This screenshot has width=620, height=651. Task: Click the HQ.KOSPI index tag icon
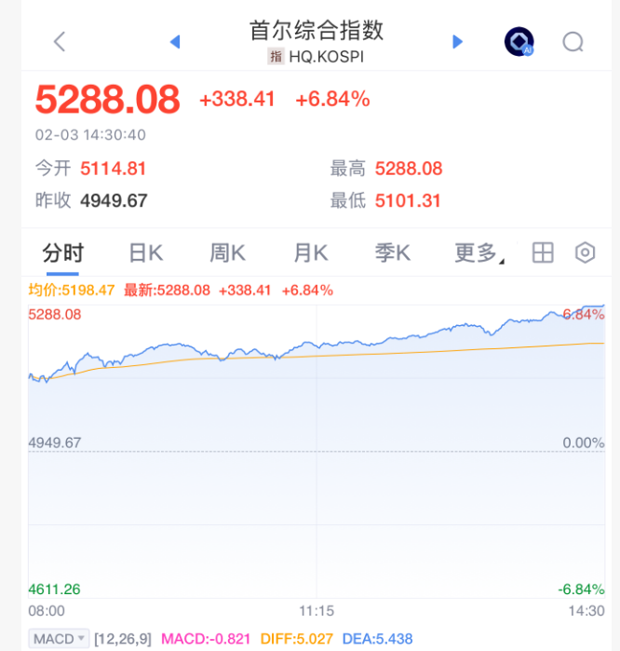(276, 57)
